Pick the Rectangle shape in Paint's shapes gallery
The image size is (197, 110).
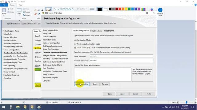[64, 9]
